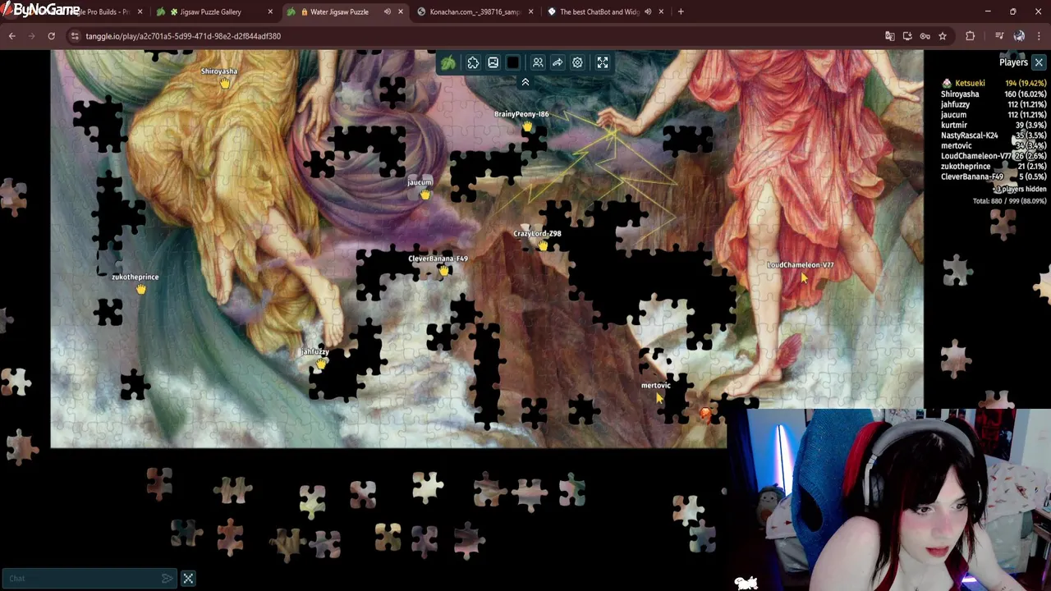Bookmark this page with star
The height and width of the screenshot is (591, 1051).
(943, 36)
